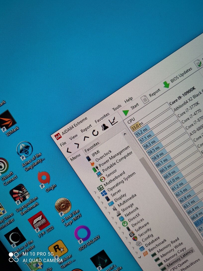
Task: Click the Core i7-3770K entry
Action: [x=188, y=110]
